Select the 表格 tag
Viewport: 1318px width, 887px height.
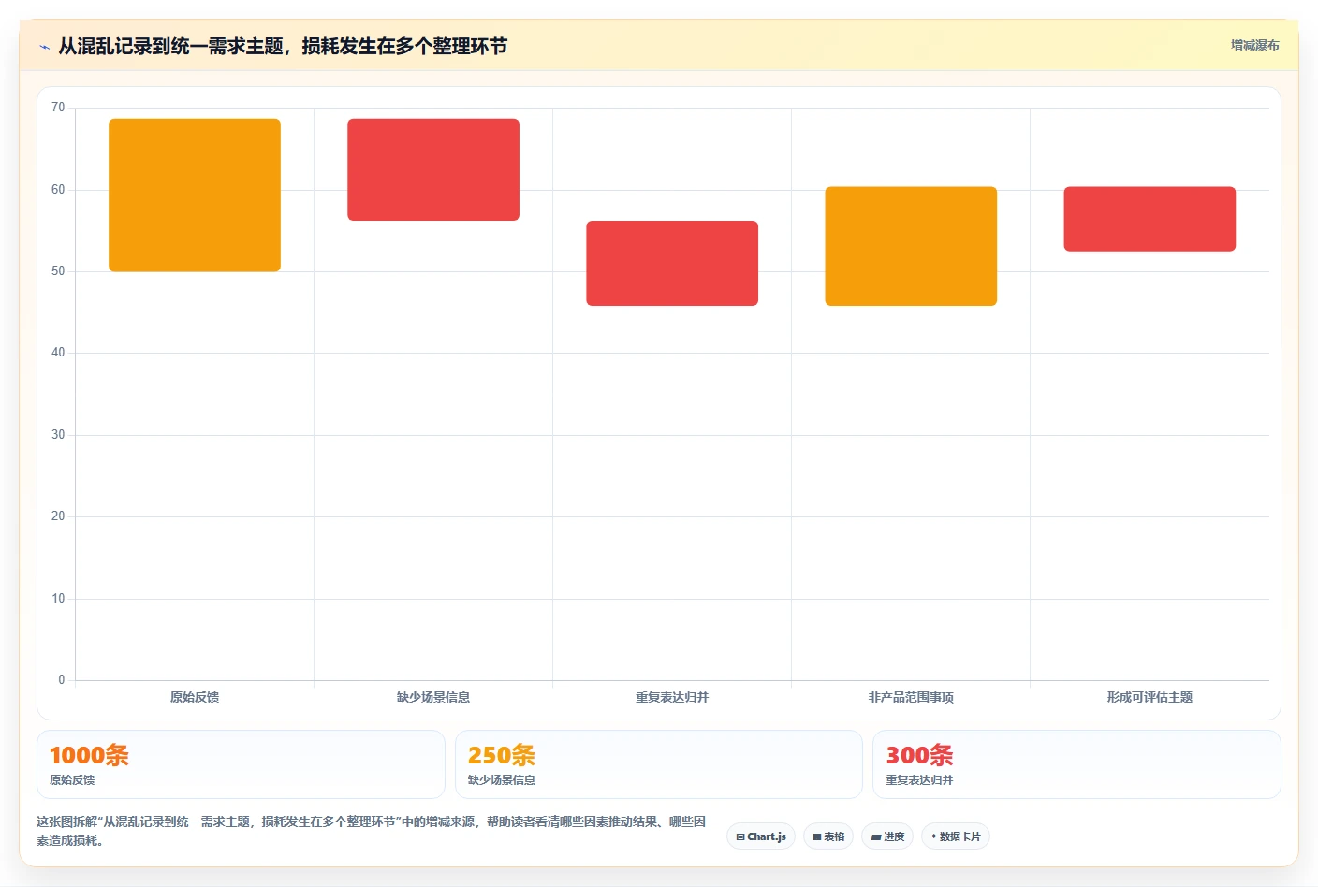pos(828,836)
